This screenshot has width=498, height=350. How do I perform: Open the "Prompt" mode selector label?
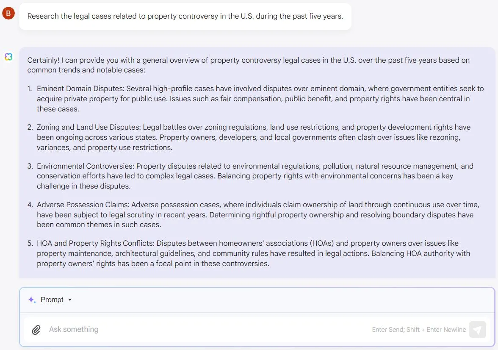52,300
